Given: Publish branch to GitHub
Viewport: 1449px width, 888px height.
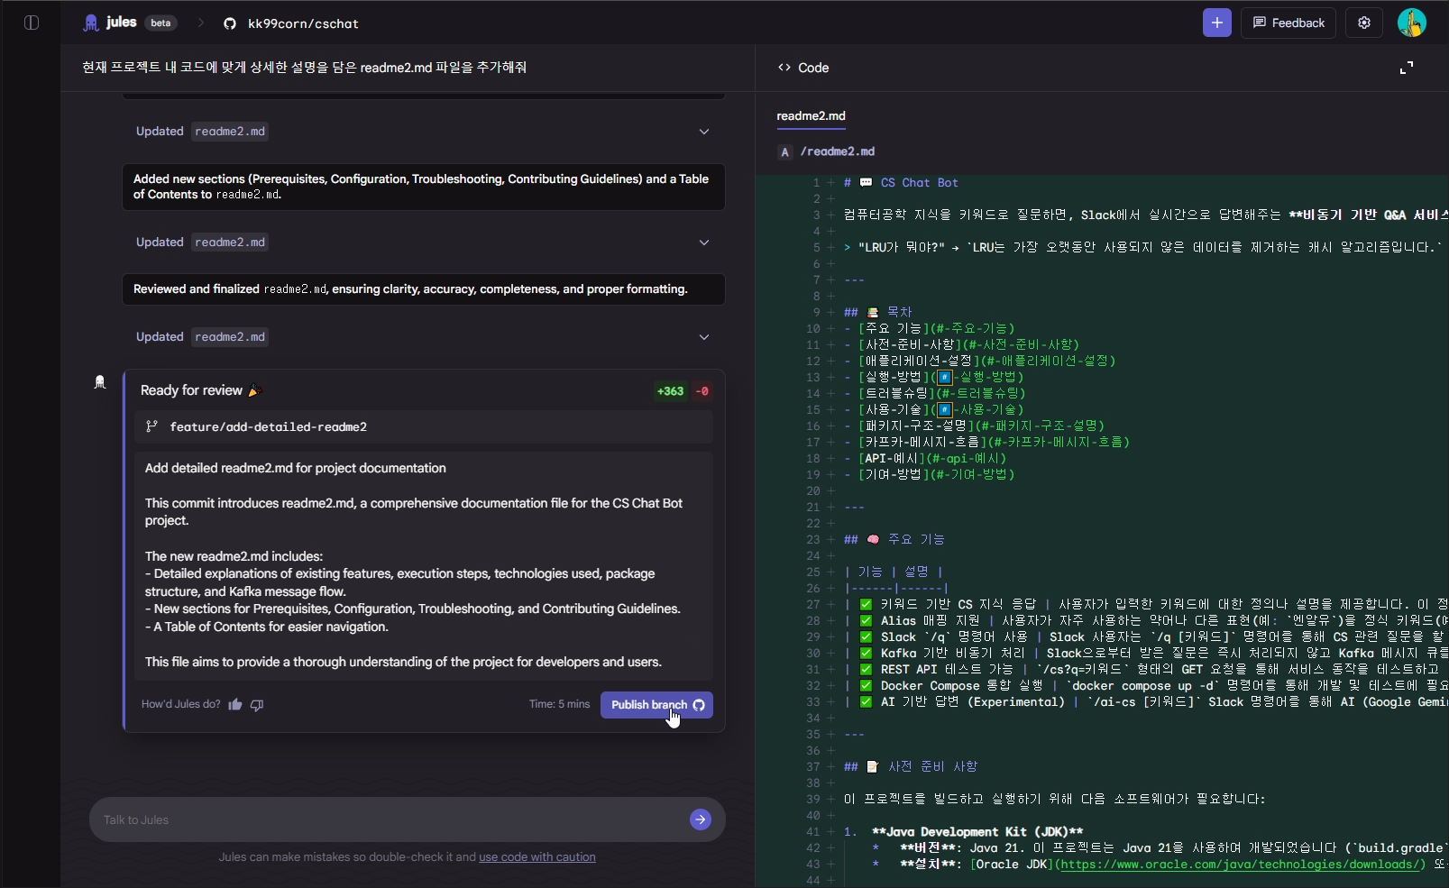Looking at the screenshot, I should [656, 705].
